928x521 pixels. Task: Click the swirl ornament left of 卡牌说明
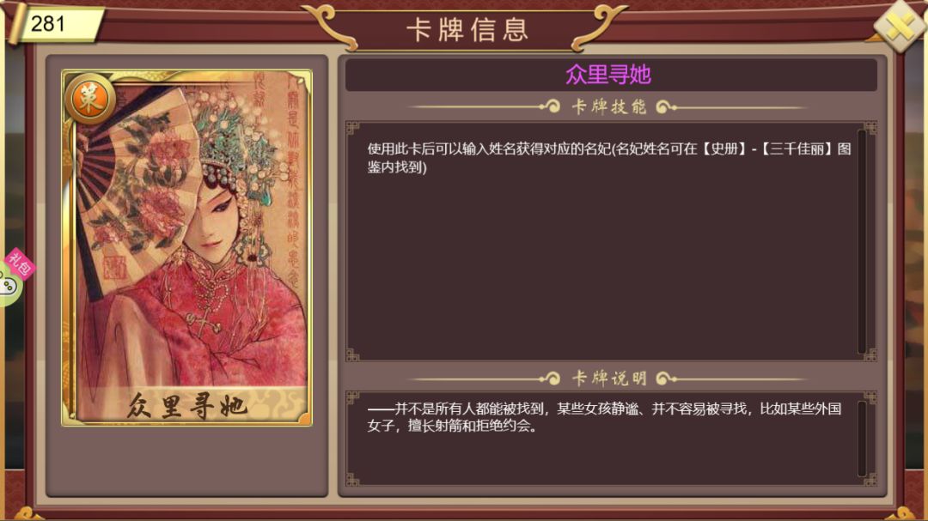point(551,379)
